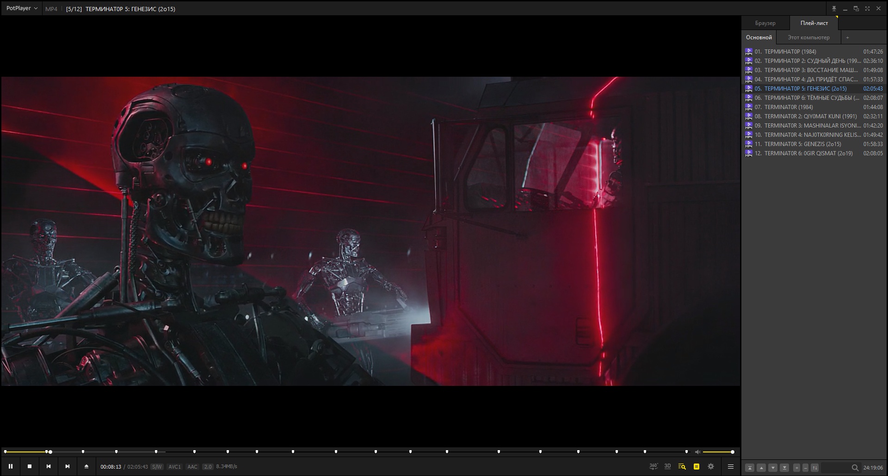888x476 pixels.
Task: Click the total duration 02:05:43 display
Action: (137, 467)
